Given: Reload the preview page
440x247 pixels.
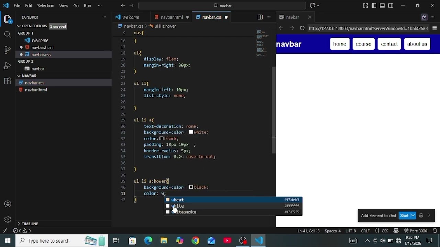Looking at the screenshot, I should [302, 28].
